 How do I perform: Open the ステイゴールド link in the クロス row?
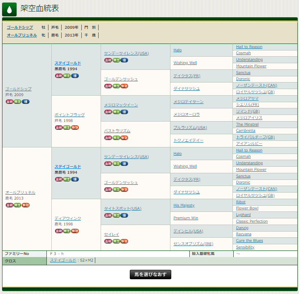pos(63,260)
